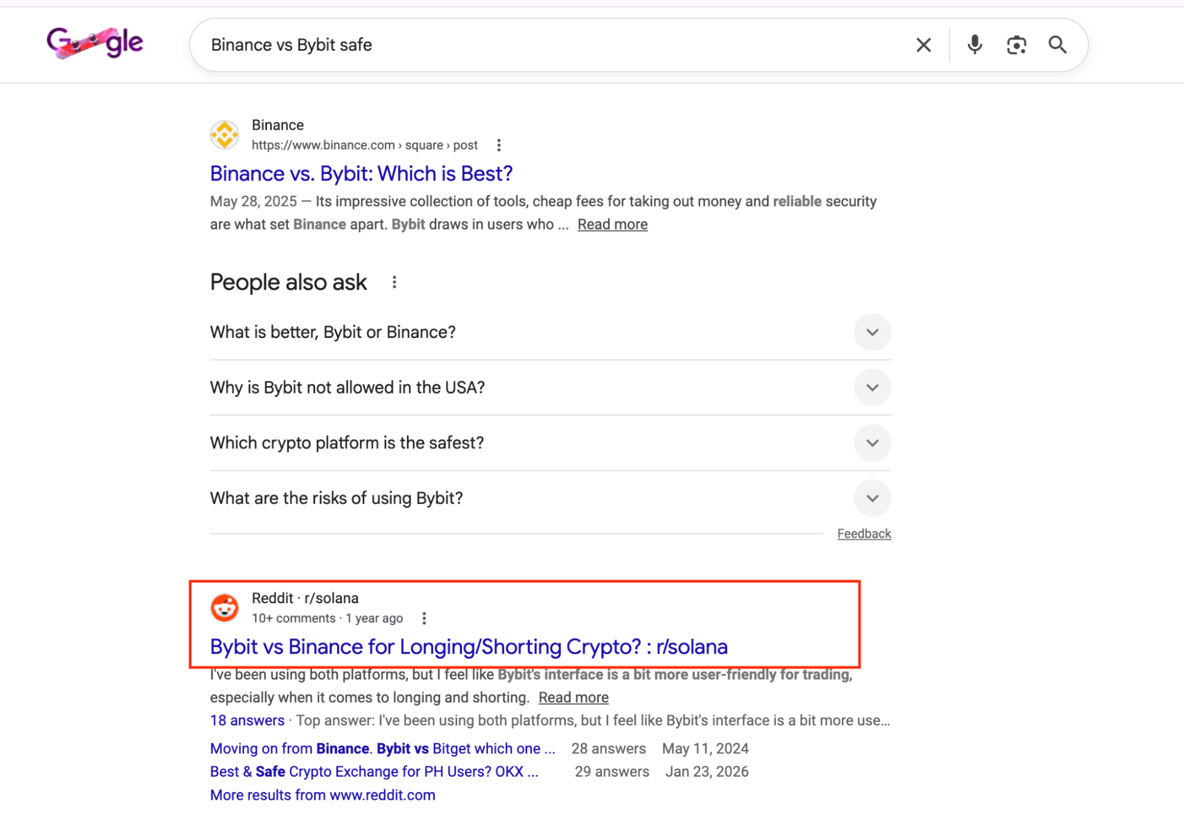
Task: Click Reddit · r/solana source label
Action: pyautogui.click(x=304, y=598)
